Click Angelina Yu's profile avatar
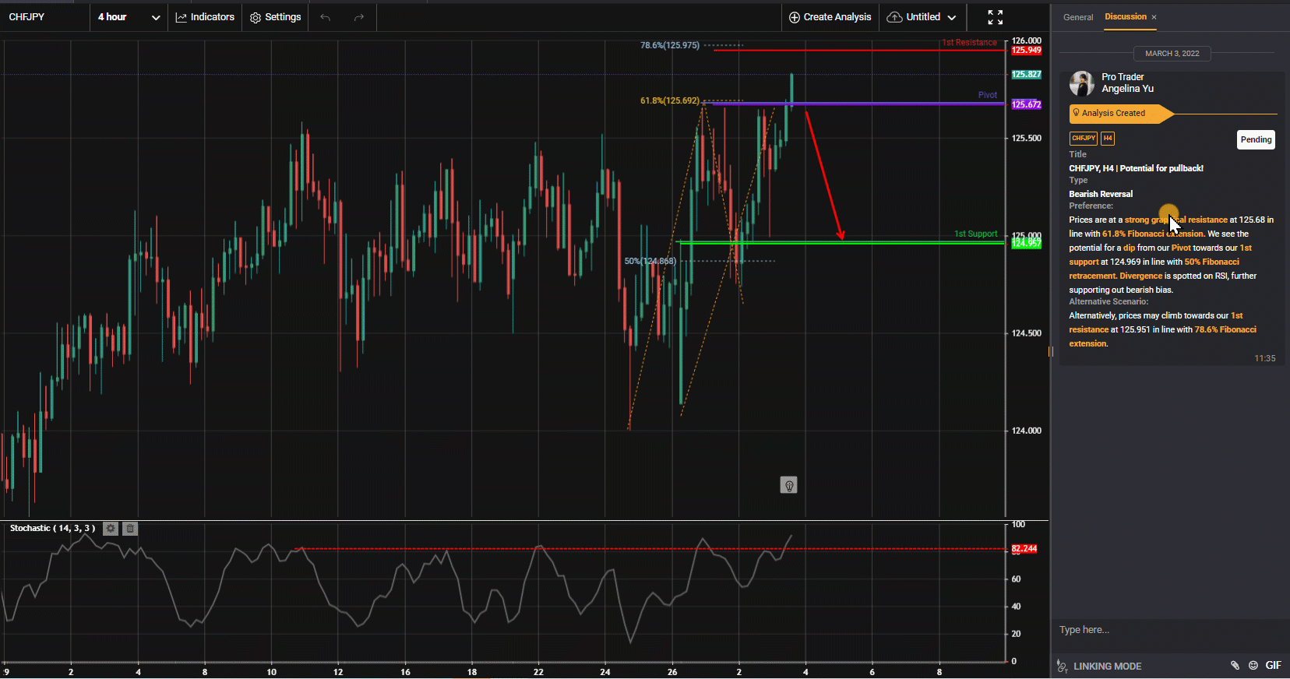This screenshot has width=1290, height=679. pyautogui.click(x=1081, y=83)
